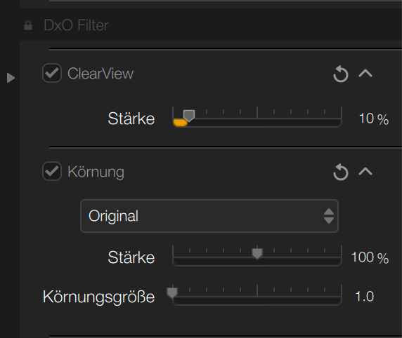Click the Körnung section title
This screenshot has height=338, width=402.
click(x=96, y=172)
